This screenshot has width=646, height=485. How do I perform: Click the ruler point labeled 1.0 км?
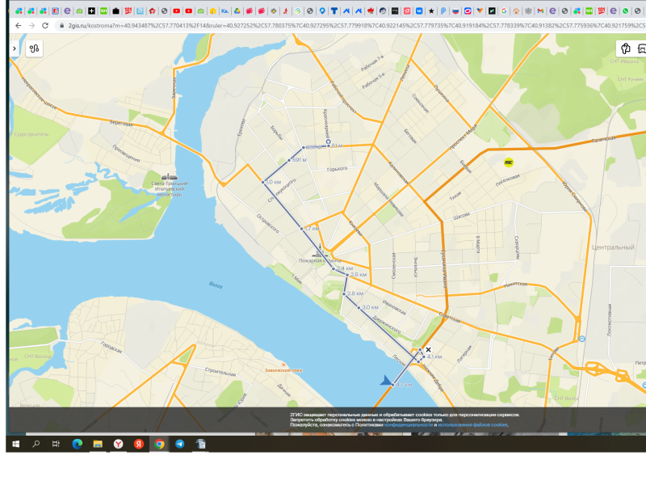click(x=263, y=182)
